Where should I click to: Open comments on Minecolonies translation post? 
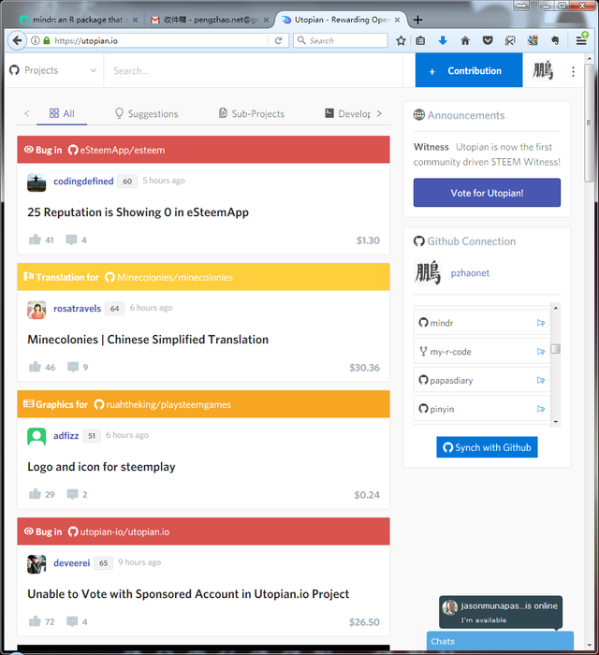[73, 367]
